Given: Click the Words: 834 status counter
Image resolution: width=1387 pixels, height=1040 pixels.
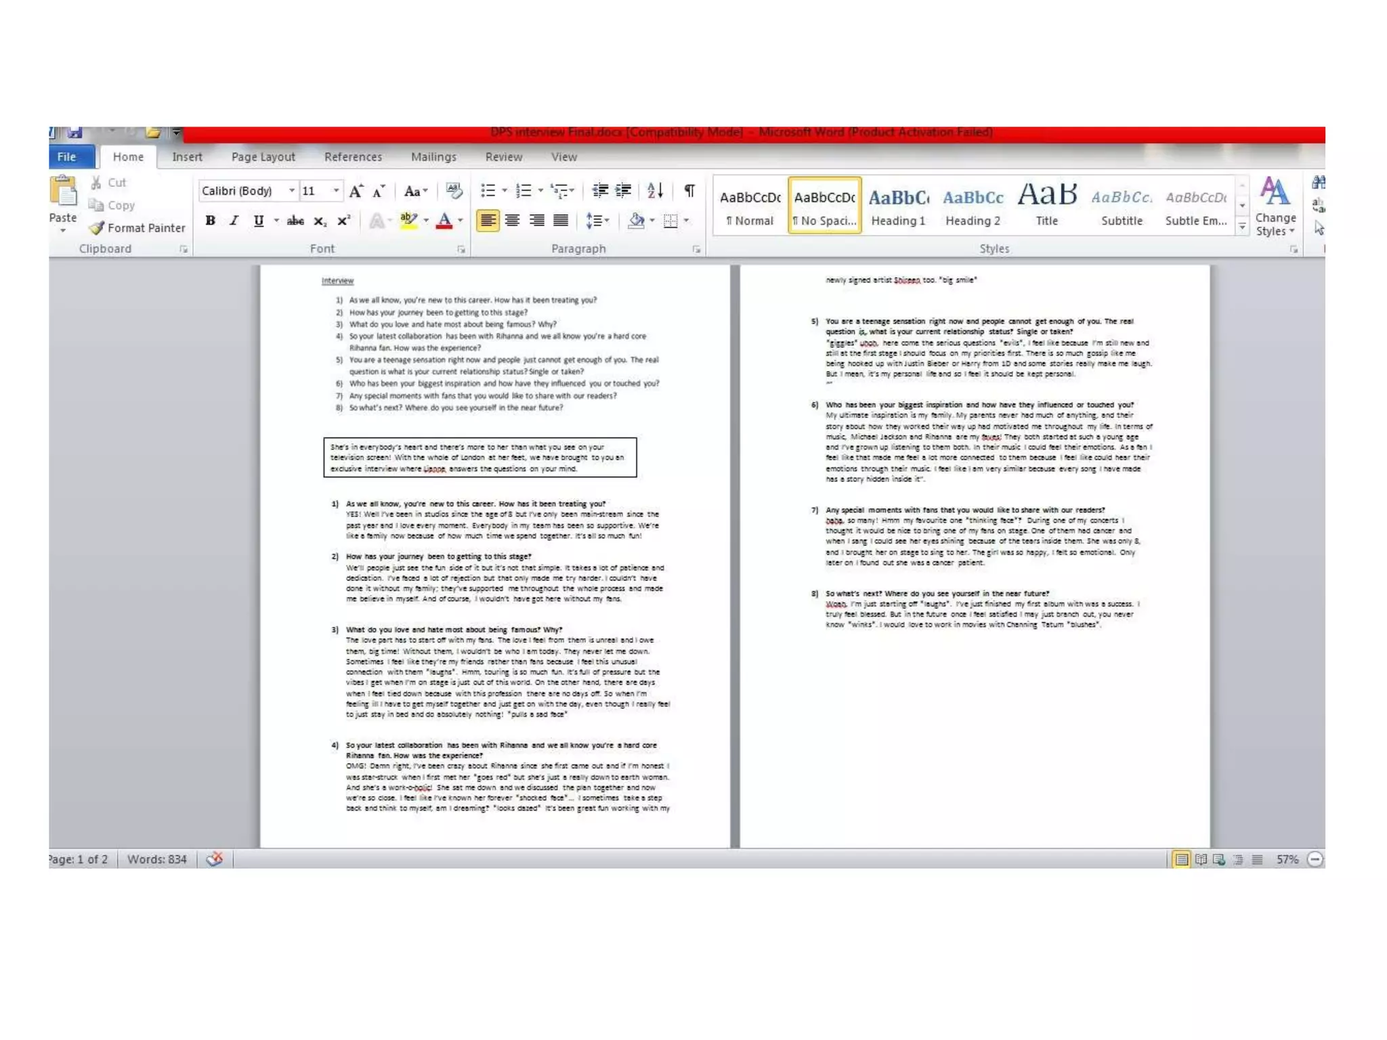Looking at the screenshot, I should (156, 859).
